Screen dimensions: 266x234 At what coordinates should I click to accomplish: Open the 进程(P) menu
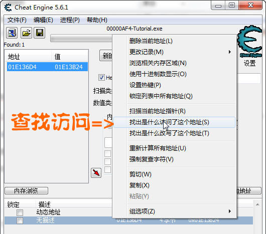click(70, 20)
